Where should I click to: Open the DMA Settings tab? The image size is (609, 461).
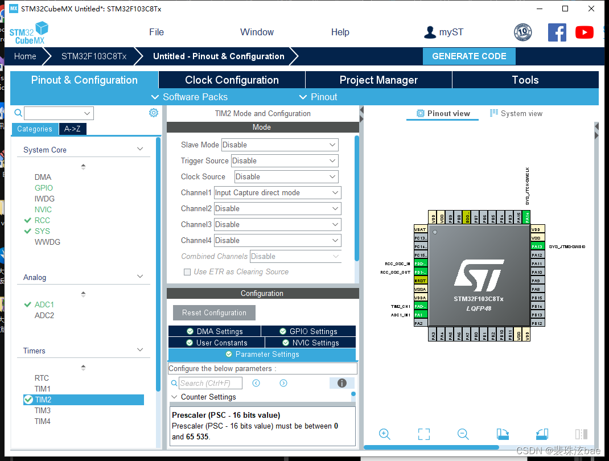(x=215, y=331)
